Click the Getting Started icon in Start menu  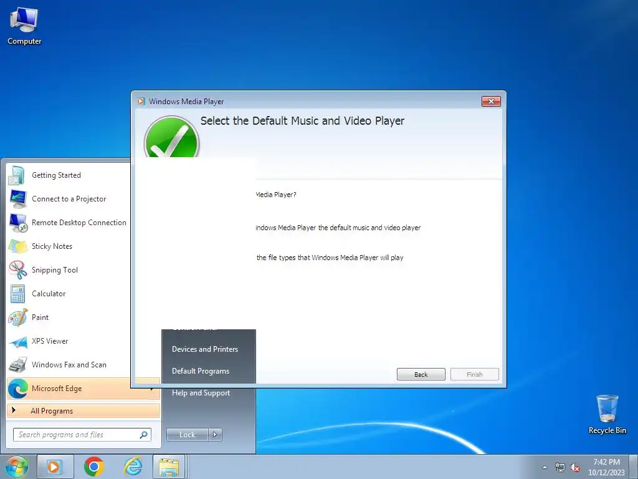coord(17,175)
